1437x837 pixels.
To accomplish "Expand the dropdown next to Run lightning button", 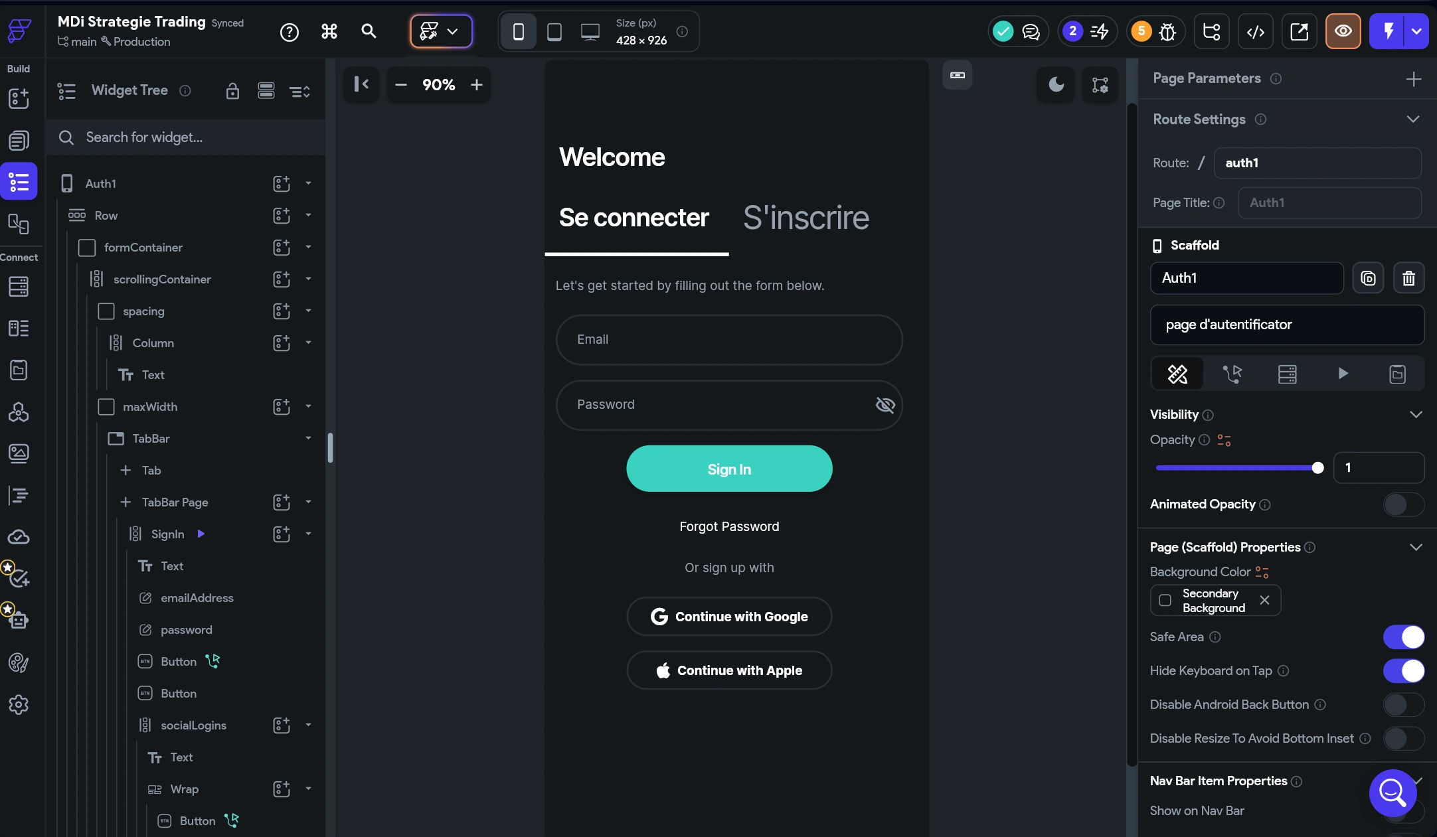I will (x=1416, y=31).
